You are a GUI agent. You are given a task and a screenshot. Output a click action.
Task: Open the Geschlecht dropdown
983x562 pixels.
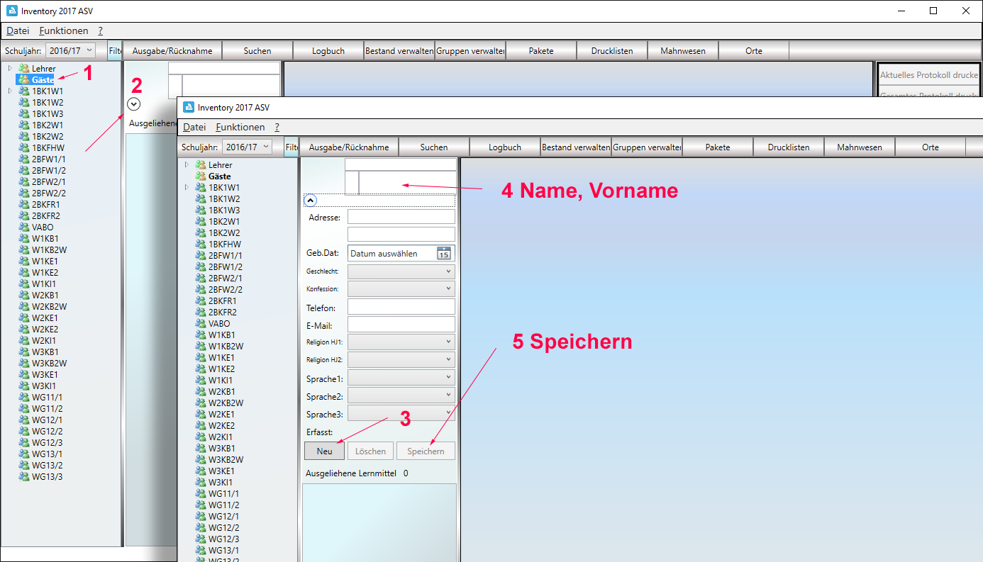click(401, 271)
